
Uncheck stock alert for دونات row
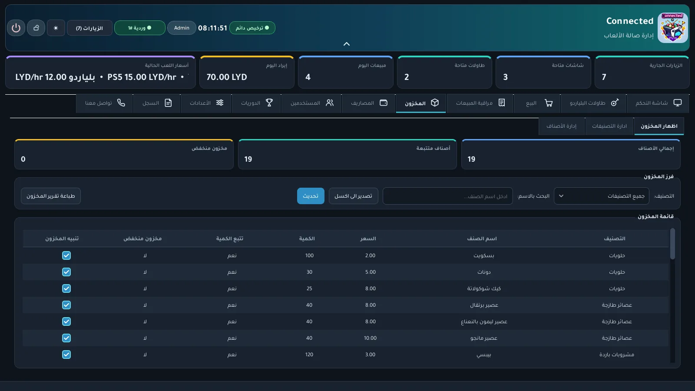pos(66,272)
